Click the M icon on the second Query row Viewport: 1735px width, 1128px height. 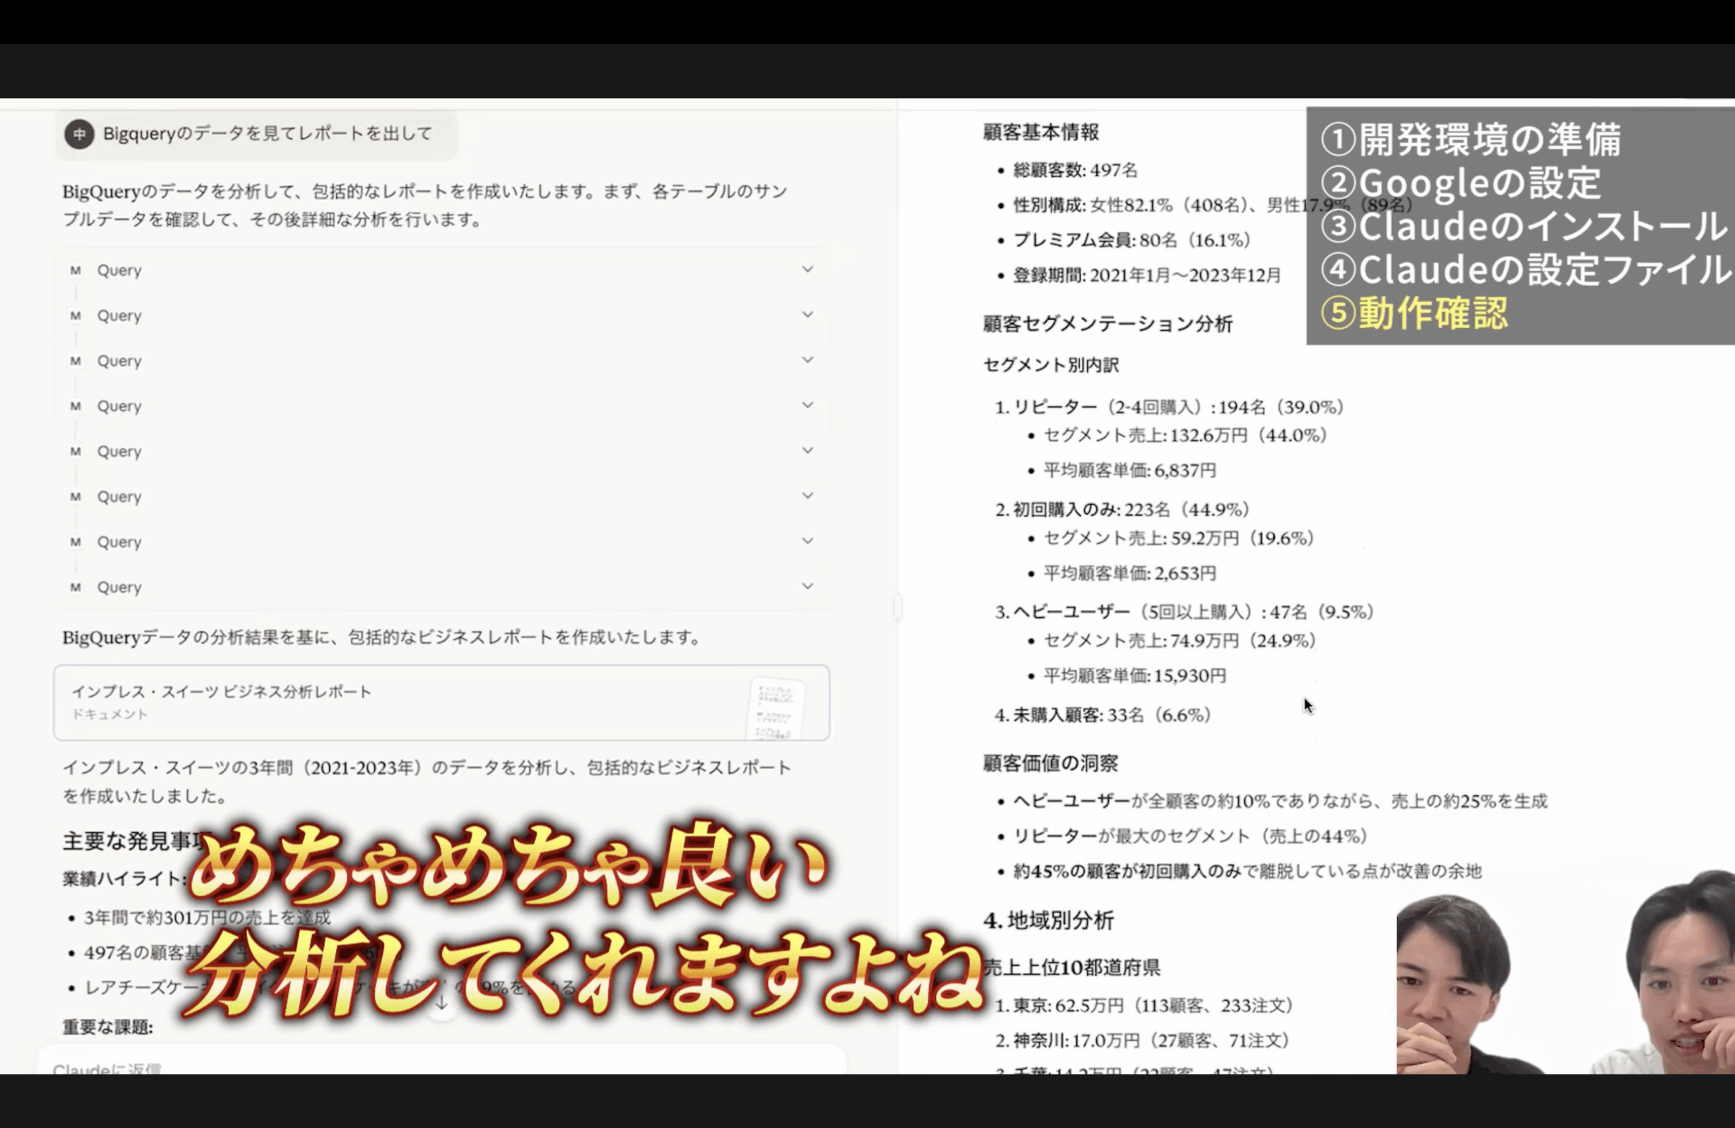coord(75,316)
